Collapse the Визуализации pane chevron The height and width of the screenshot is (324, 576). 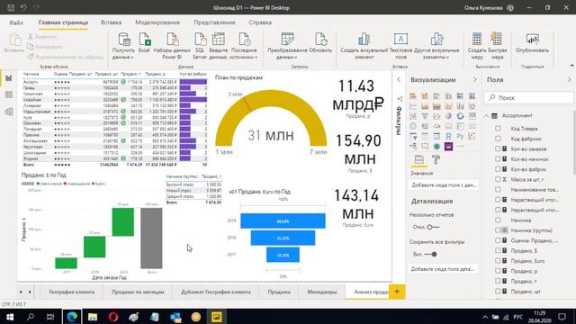point(474,80)
